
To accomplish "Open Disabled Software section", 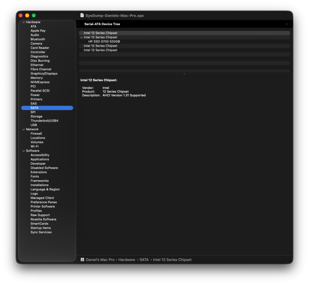I will pos(44,168).
